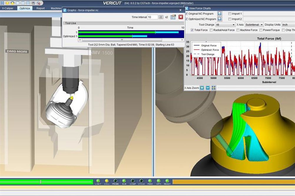Image resolution: width=295 pixels, height=196 pixels.
Task: Select the stacked horizontal split view layout icon
Action: point(28,3)
